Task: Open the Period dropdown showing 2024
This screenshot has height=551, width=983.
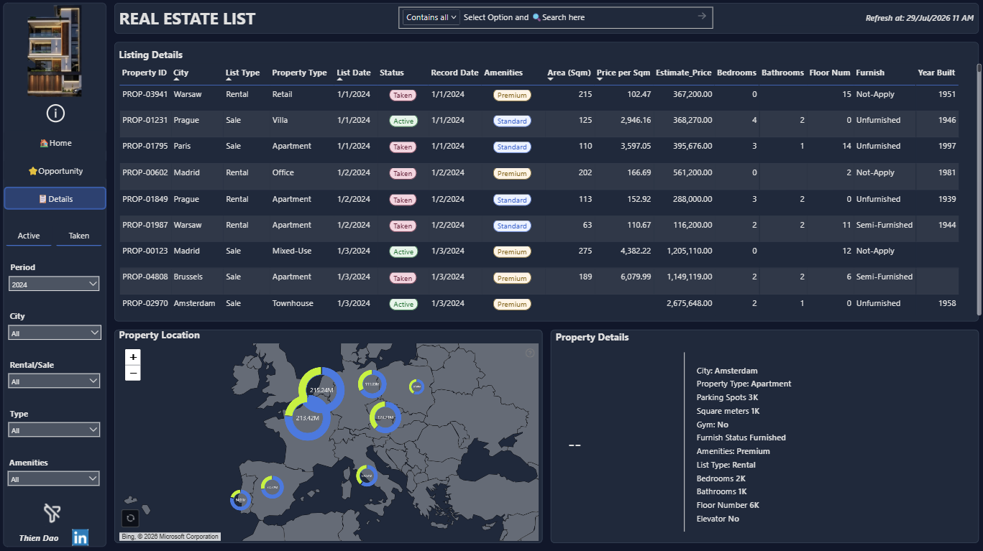Action: click(54, 284)
